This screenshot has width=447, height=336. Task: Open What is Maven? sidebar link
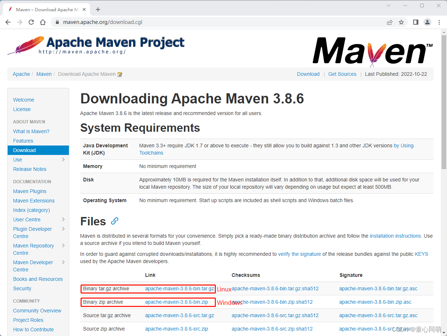pyautogui.click(x=31, y=131)
